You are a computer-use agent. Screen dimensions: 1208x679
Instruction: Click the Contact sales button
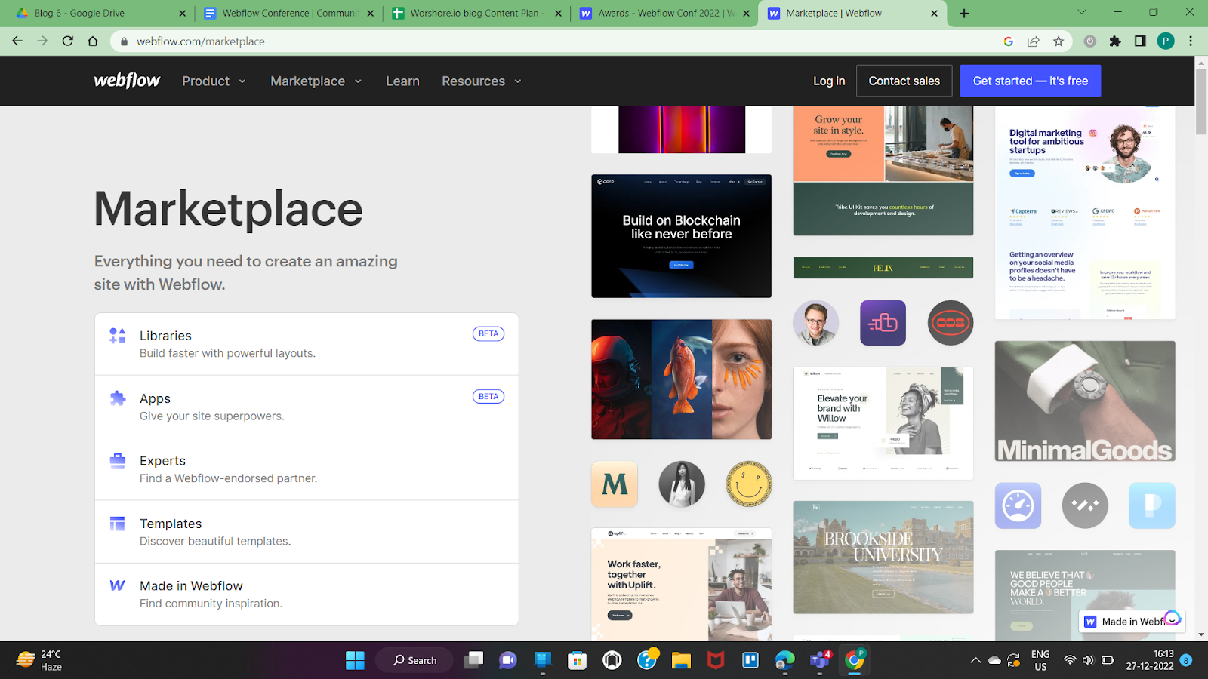click(904, 81)
